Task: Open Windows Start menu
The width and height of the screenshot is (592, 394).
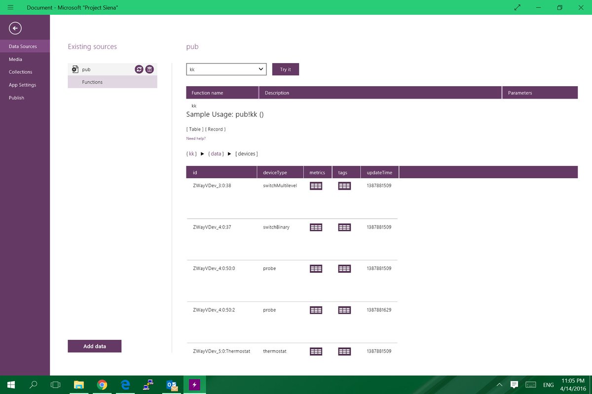Action: point(10,385)
